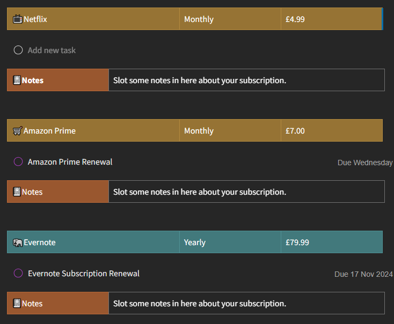Click the Due 17 Nov 2024 date
The height and width of the screenshot is (324, 394).
[x=363, y=274]
